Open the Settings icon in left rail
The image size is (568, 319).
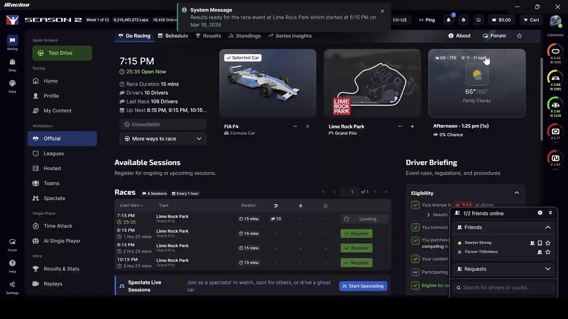pyautogui.click(x=12, y=287)
